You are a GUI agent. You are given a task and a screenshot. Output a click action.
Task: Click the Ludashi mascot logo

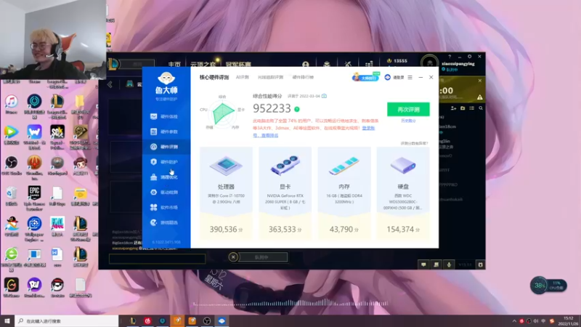tap(166, 78)
